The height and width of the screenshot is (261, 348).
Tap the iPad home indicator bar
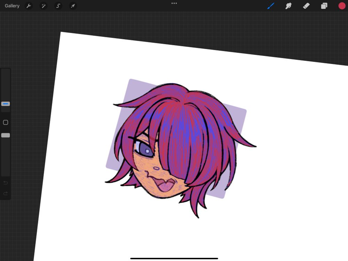click(174, 259)
